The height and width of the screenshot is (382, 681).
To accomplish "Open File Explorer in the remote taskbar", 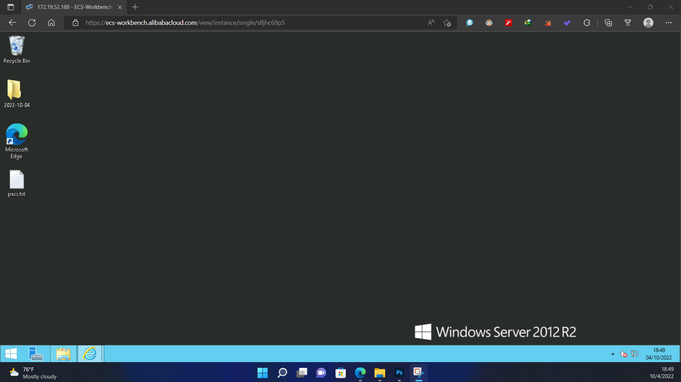I will [63, 354].
